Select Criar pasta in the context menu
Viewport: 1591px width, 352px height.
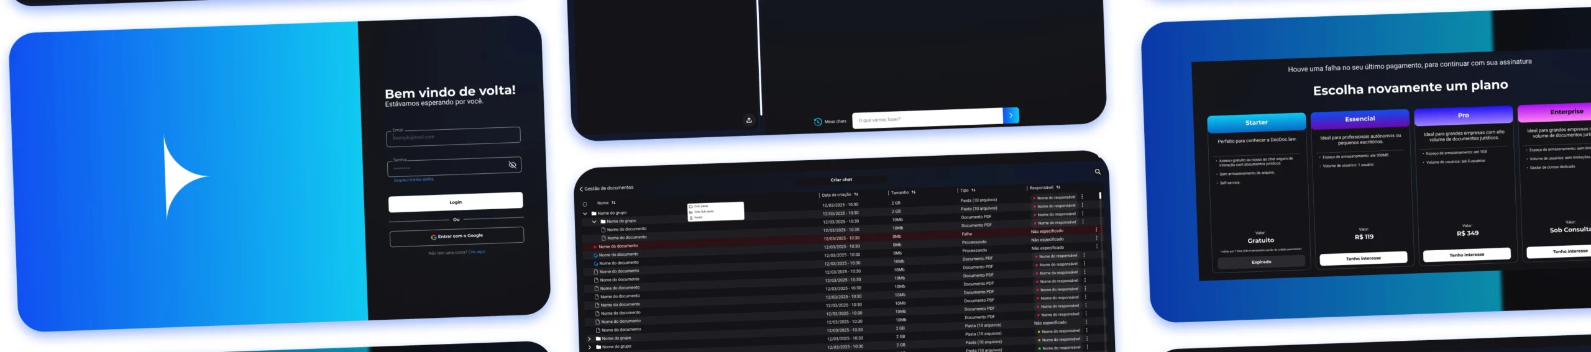(x=701, y=206)
